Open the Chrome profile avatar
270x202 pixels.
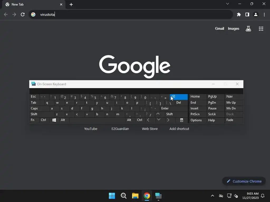click(256, 15)
